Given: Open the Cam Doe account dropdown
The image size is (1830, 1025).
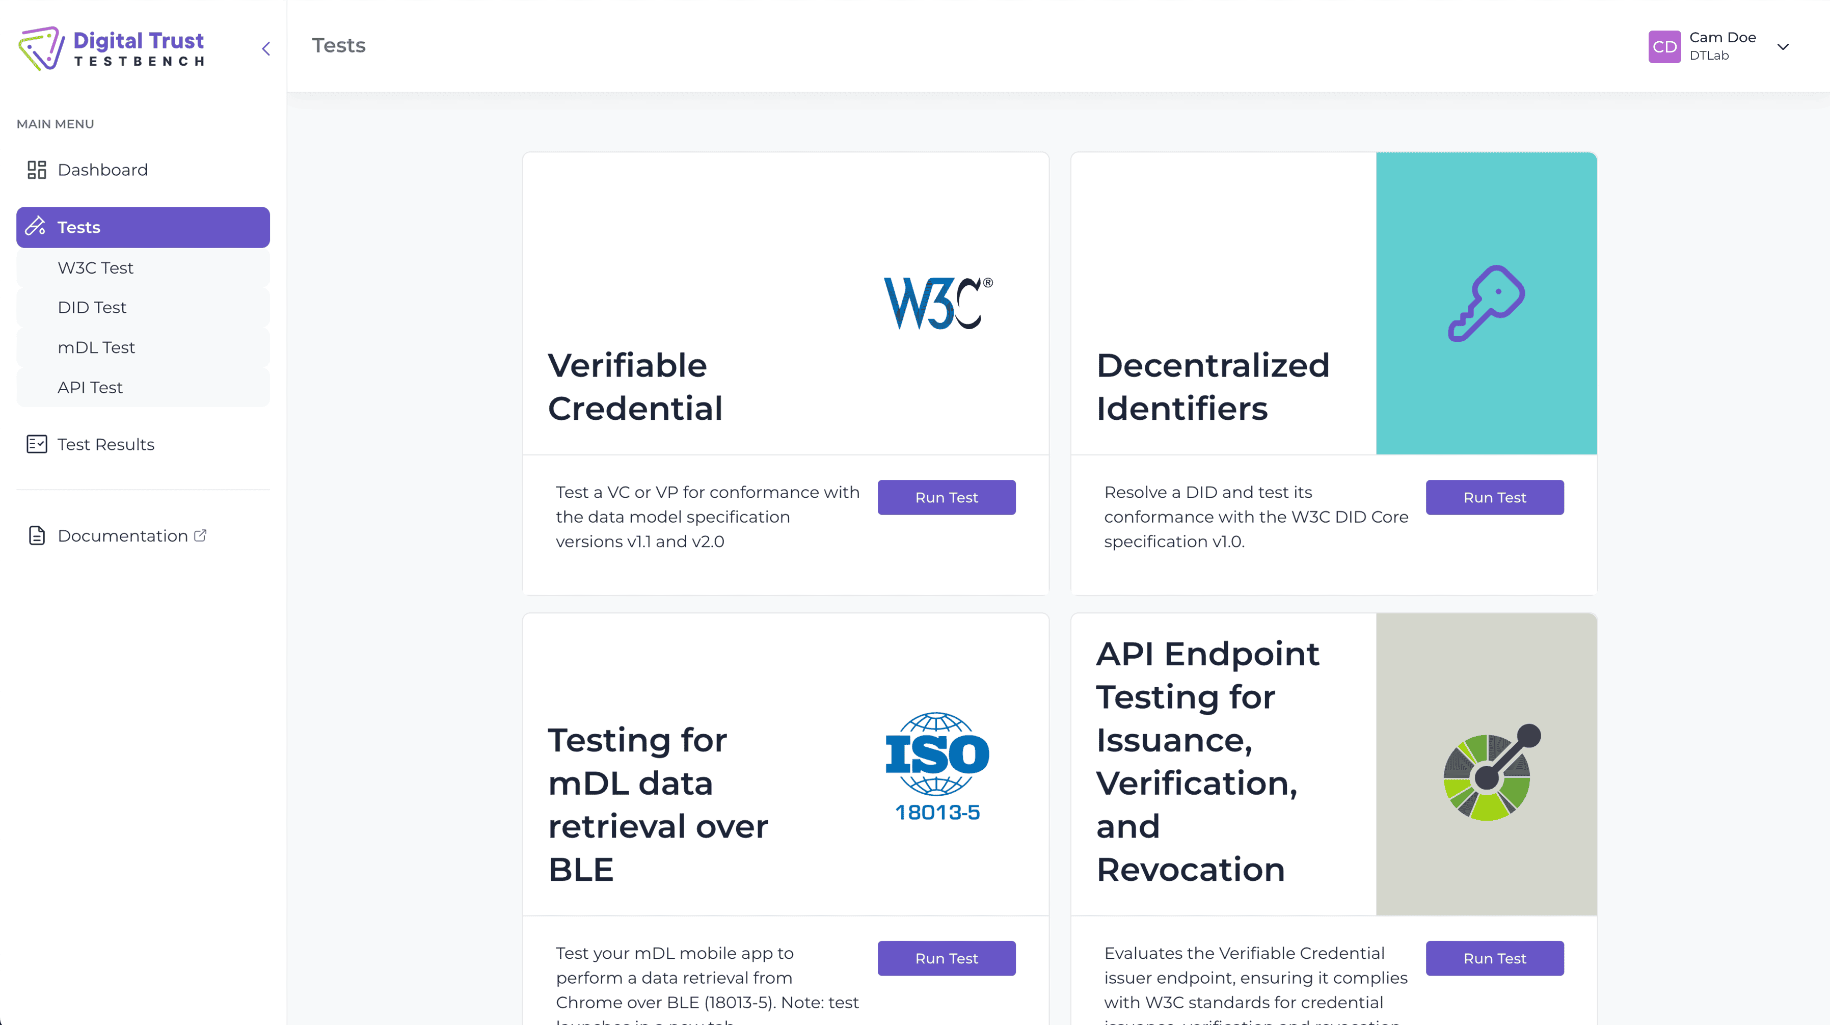Looking at the screenshot, I should point(1784,47).
